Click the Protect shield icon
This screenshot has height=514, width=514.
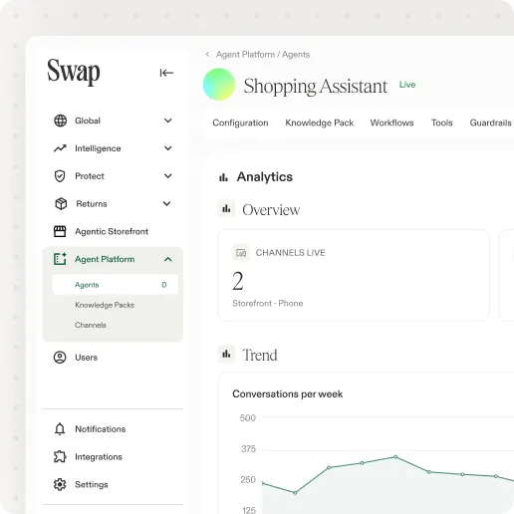(x=60, y=176)
